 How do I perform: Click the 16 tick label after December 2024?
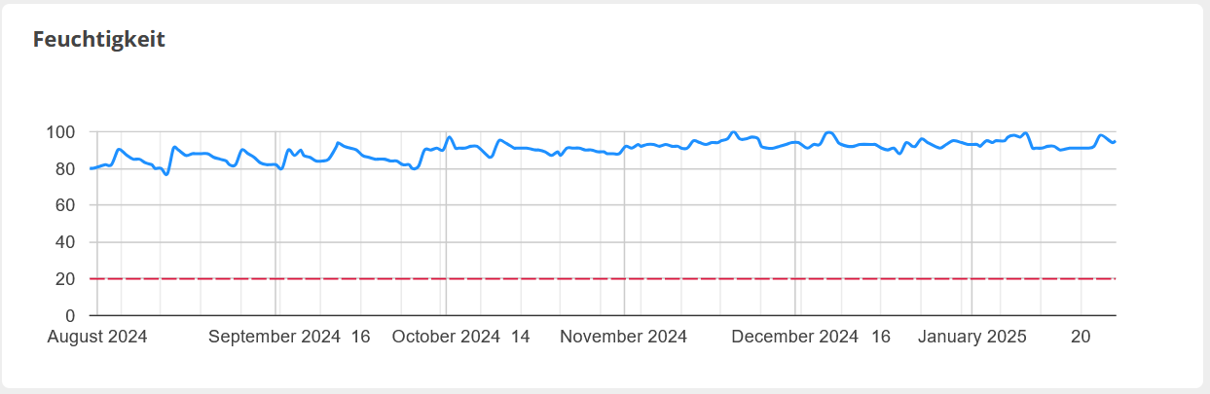point(881,337)
